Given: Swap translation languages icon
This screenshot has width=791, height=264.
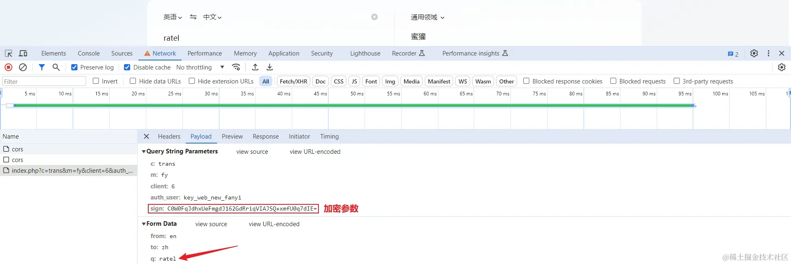Looking at the screenshot, I should [x=193, y=17].
